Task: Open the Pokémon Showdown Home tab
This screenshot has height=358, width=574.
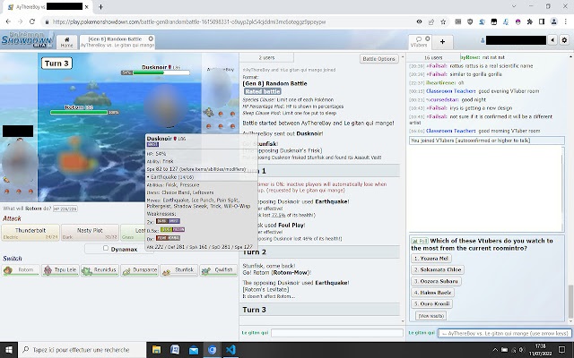Action: click(x=66, y=42)
